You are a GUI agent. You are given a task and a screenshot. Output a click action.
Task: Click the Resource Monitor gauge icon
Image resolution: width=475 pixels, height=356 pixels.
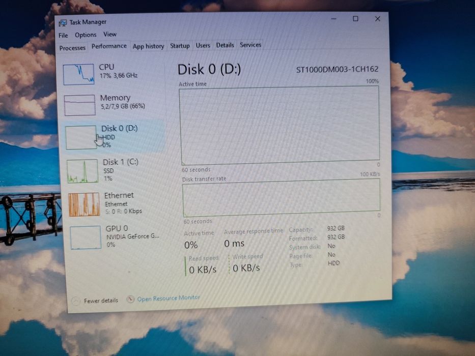[x=130, y=299]
